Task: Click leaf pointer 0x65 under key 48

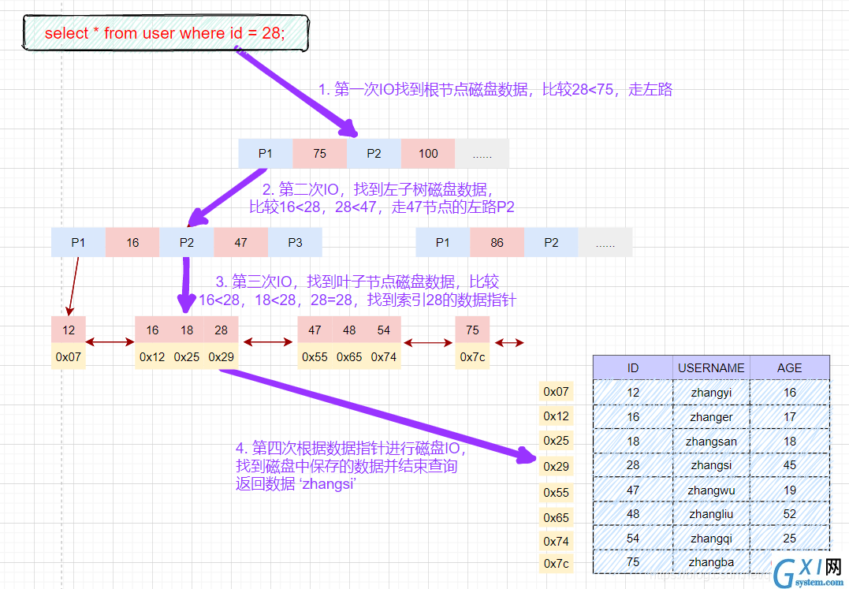Action: (349, 356)
